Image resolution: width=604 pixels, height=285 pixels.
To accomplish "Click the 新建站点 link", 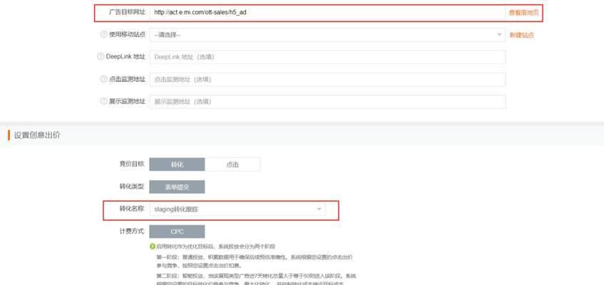I will 522,35.
